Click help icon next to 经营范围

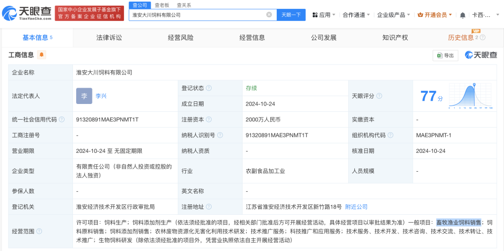[x=39, y=231]
